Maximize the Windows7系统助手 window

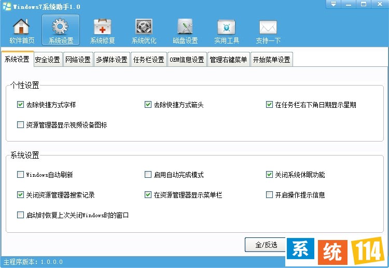(364, 4)
